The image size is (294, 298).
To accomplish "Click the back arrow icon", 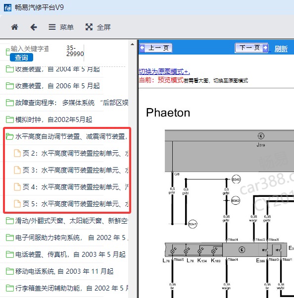I will click(x=34, y=27).
